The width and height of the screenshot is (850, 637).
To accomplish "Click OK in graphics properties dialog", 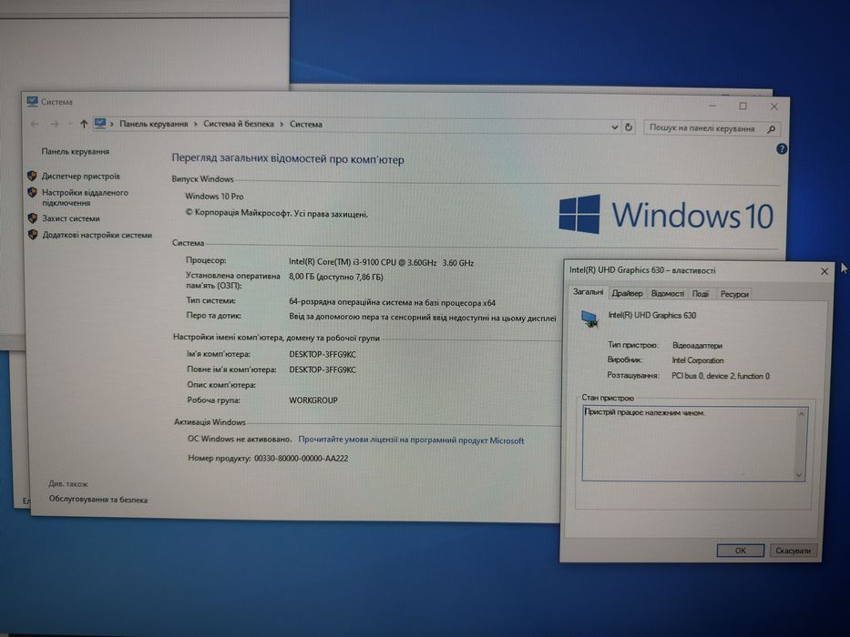I will tap(741, 551).
